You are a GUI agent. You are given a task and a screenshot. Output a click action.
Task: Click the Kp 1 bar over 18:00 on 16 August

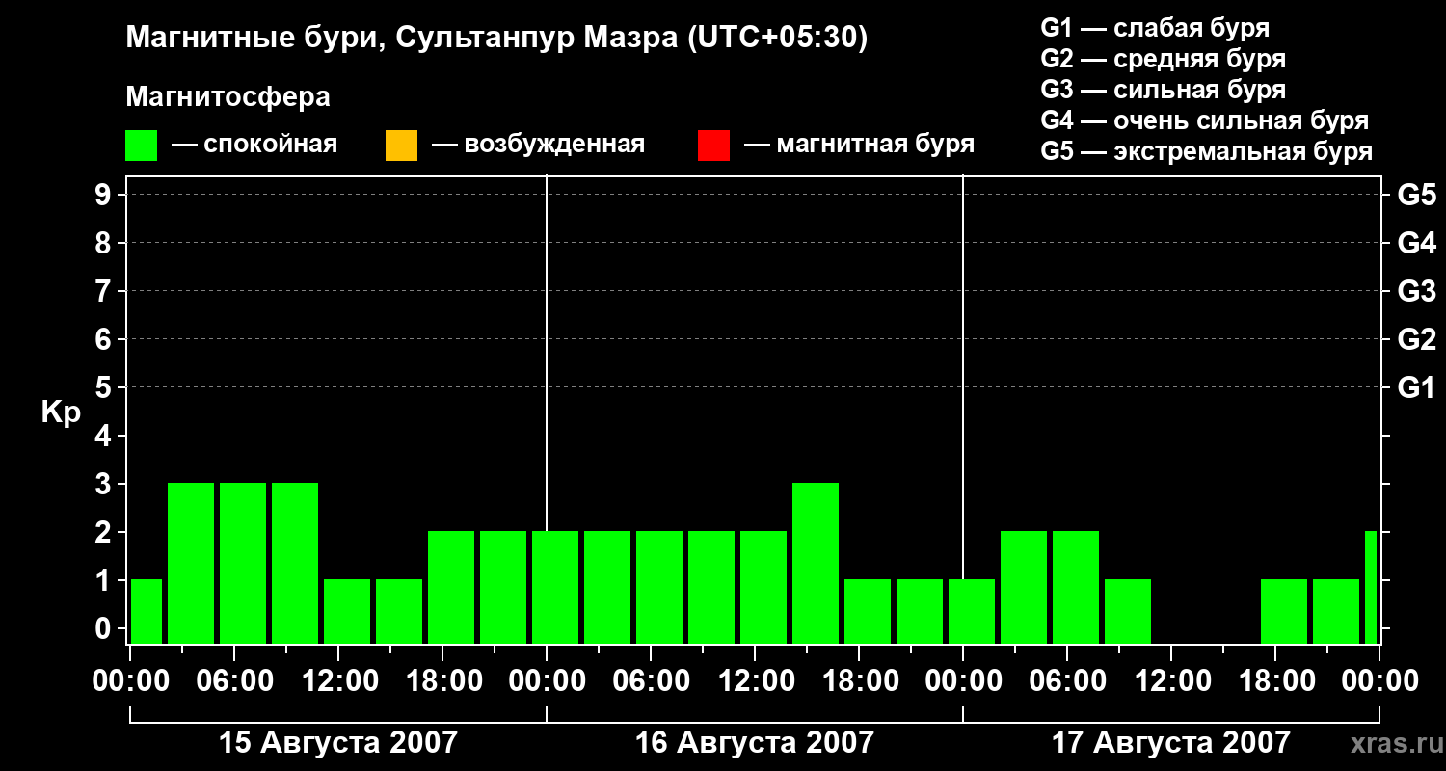pos(868,611)
